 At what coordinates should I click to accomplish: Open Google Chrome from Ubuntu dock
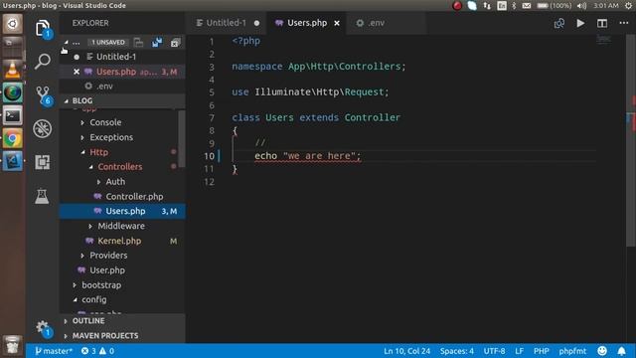click(x=13, y=139)
